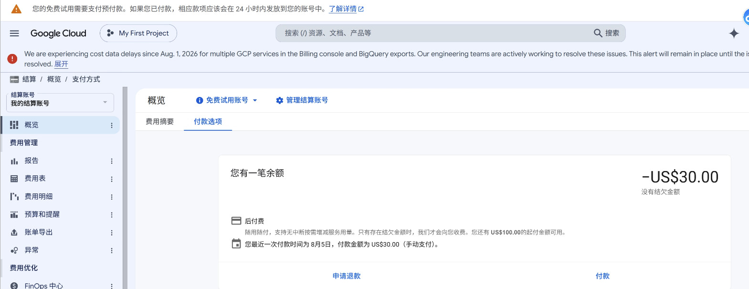Open 预算和提醒 budgets and alerts
Image resolution: width=749 pixels, height=289 pixels.
coord(42,214)
